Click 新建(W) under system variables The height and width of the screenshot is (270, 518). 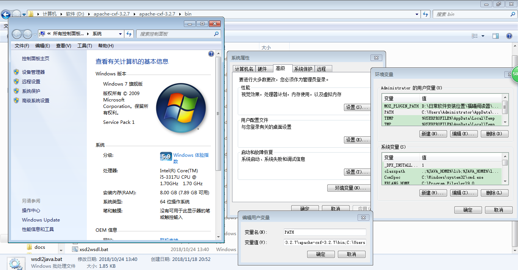433,193
